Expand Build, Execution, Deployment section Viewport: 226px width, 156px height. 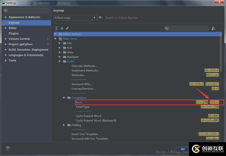[6, 50]
